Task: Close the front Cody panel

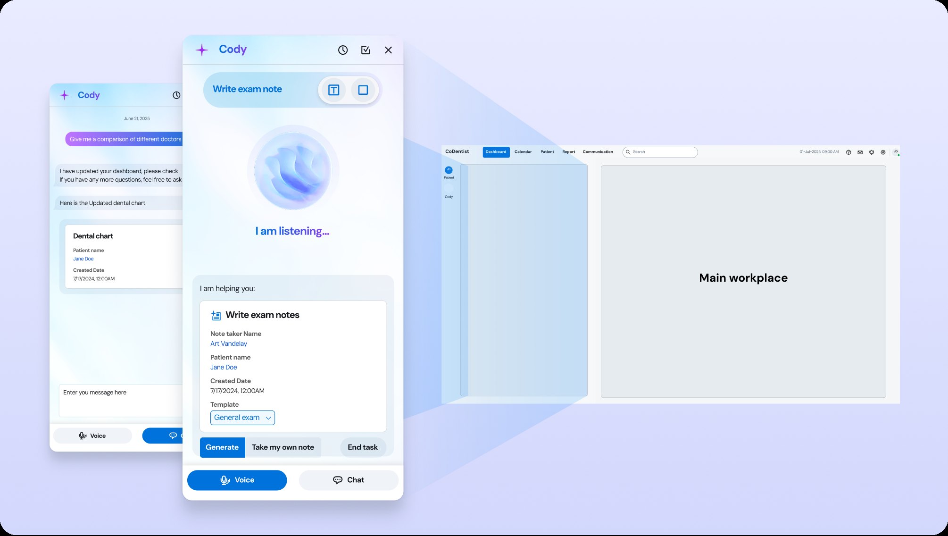Action: coord(388,50)
